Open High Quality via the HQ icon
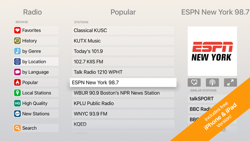This screenshot has height=141, width=250. [17, 103]
